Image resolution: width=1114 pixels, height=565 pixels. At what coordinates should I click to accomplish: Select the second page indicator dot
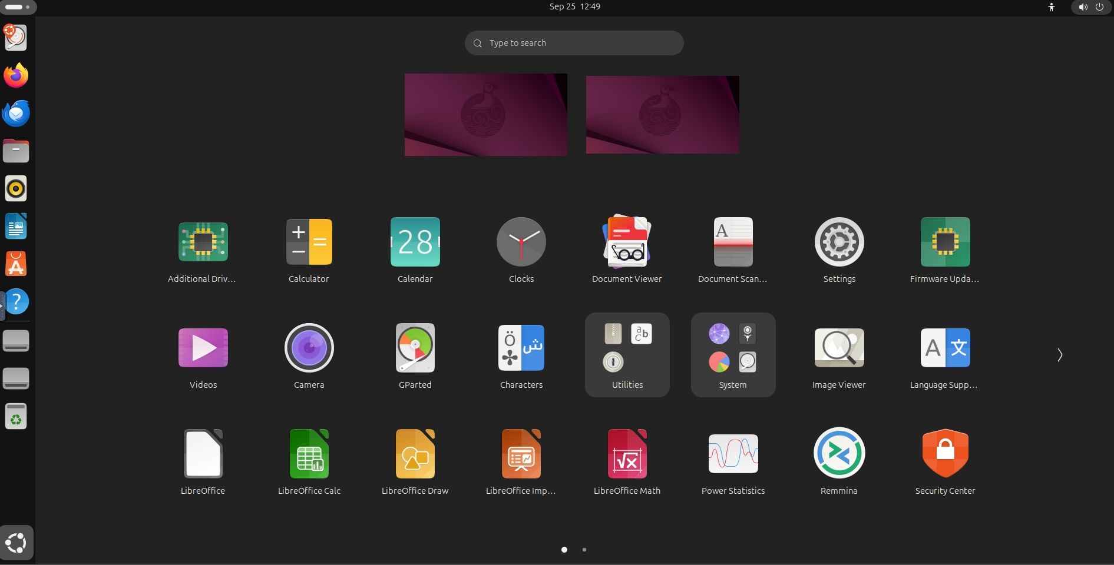click(x=584, y=550)
